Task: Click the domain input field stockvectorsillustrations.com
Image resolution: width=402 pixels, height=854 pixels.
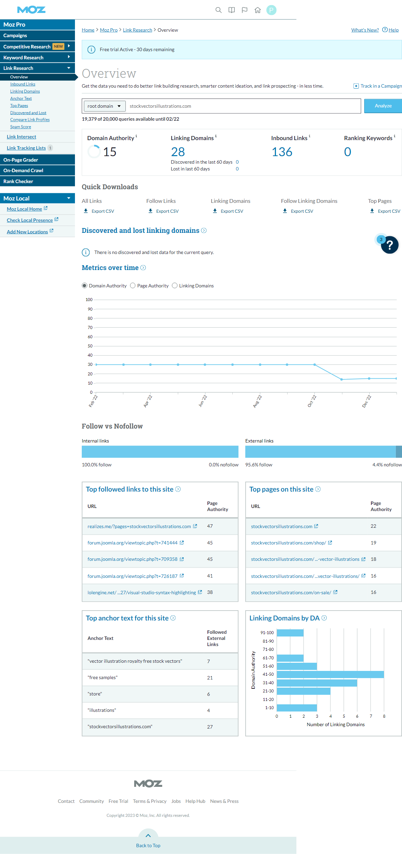Action: [x=243, y=106]
